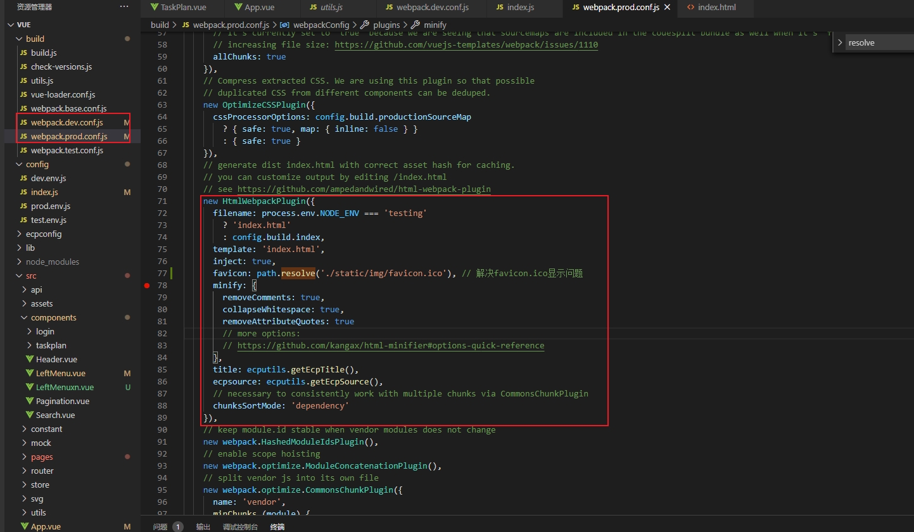Click the Vue icon next to Header.vue
Viewport: 914px width, 532px height.
click(29, 359)
